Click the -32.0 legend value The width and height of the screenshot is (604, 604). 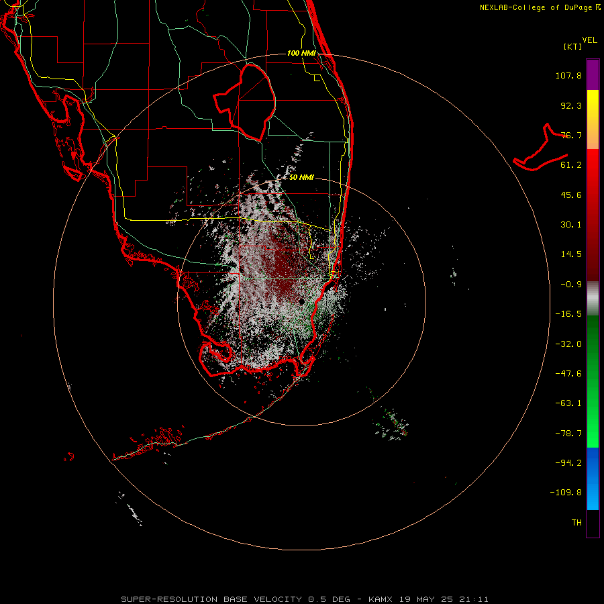click(x=568, y=344)
